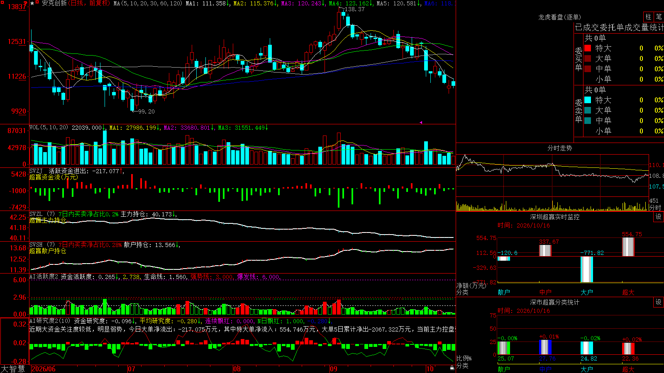The height and width of the screenshot is (373, 664).
Task: Jump to the 2026/06 date marker
Action: click(x=44, y=369)
